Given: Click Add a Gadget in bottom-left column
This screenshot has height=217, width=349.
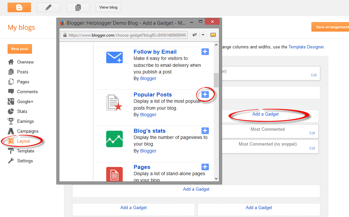Looking at the screenshot, I should pyautogui.click(x=134, y=207).
